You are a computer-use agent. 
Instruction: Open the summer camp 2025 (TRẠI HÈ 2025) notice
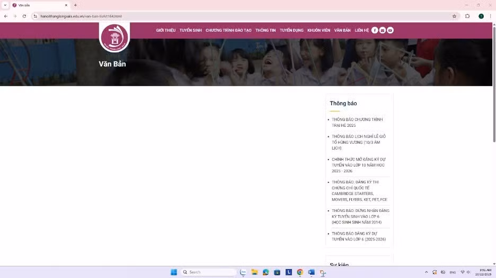tap(357, 123)
